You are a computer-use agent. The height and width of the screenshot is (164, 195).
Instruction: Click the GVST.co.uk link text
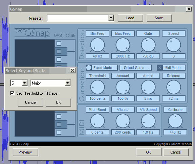click(x=65, y=36)
